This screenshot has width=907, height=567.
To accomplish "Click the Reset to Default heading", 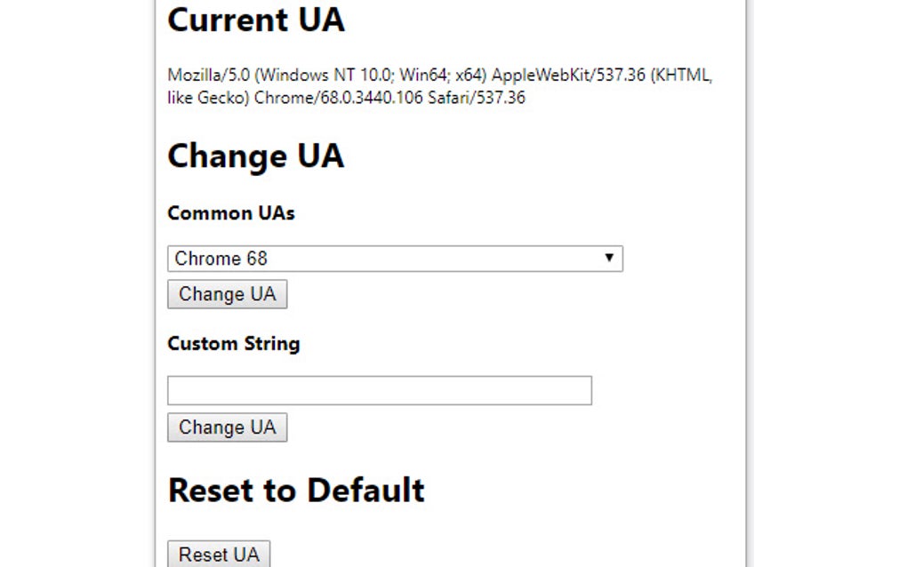I will [x=296, y=490].
